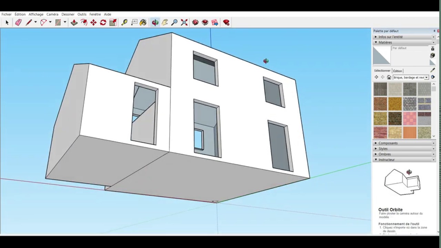Viewport: 441px width, 248px height.
Task: Open the Aide menu
Action: pos(107,14)
